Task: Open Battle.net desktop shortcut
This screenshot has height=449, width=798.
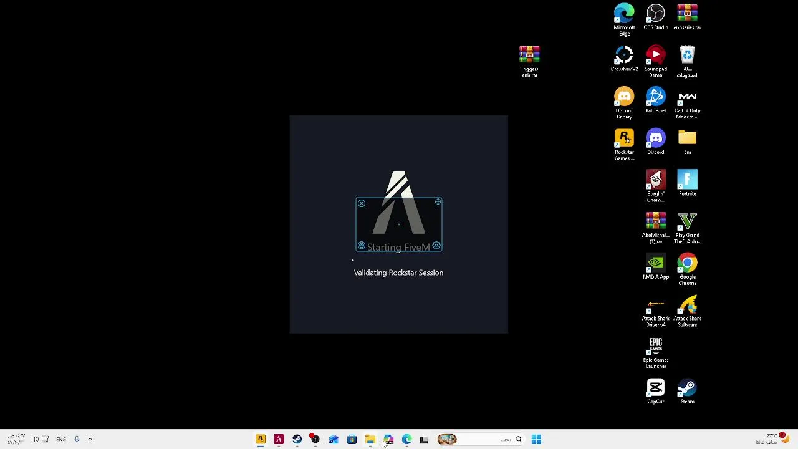Action: tap(656, 100)
